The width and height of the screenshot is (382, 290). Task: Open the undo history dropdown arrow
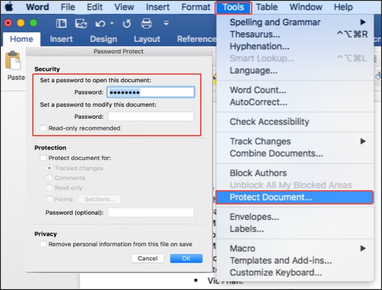[112, 23]
